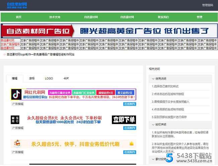Viewport: 218px width, 166px height.
Task: Click the 广告横幅 label under 网红代刷网 banner
Action: coord(18,104)
